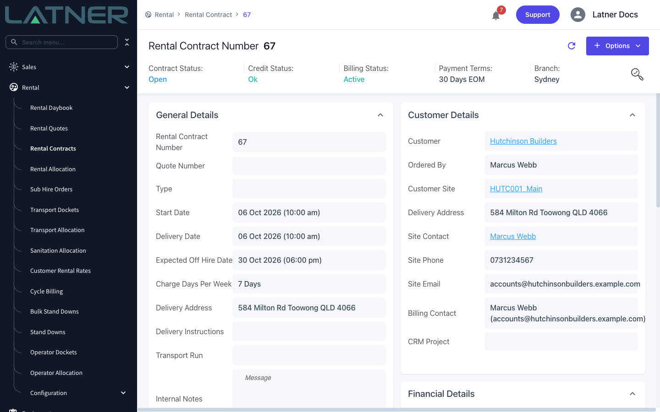
Task: Click Rental Contract breadcrumb link
Action: click(209, 15)
